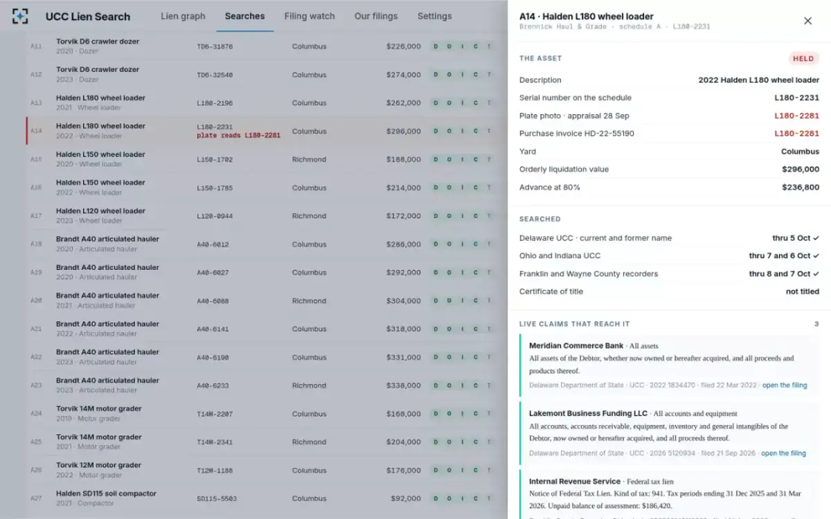Viewport: 831px width, 519px height.
Task: Select the A17 Halden L120 wheel loader row
Action: [267, 217]
